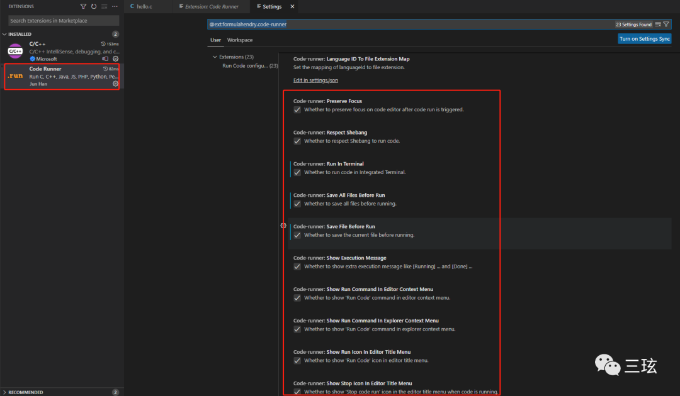The width and height of the screenshot is (680, 396).
Task: Uncheck the Preserve Focus checkbox
Action: [297, 109]
